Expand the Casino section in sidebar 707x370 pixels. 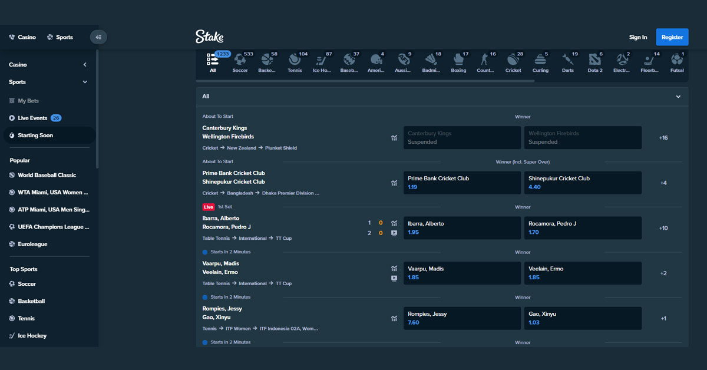click(85, 65)
